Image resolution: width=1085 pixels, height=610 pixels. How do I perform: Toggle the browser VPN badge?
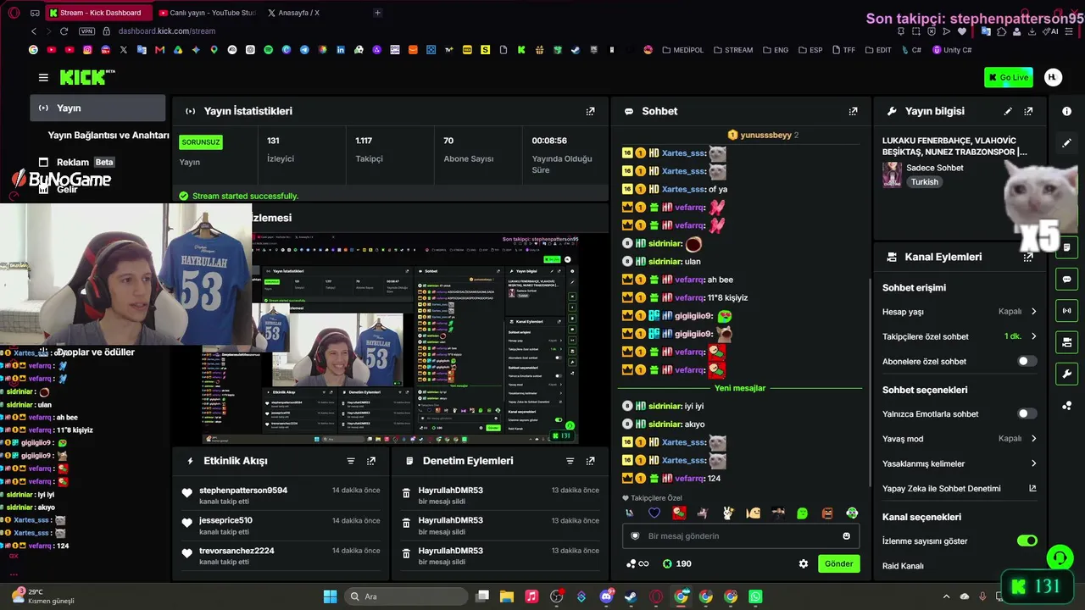86,31
